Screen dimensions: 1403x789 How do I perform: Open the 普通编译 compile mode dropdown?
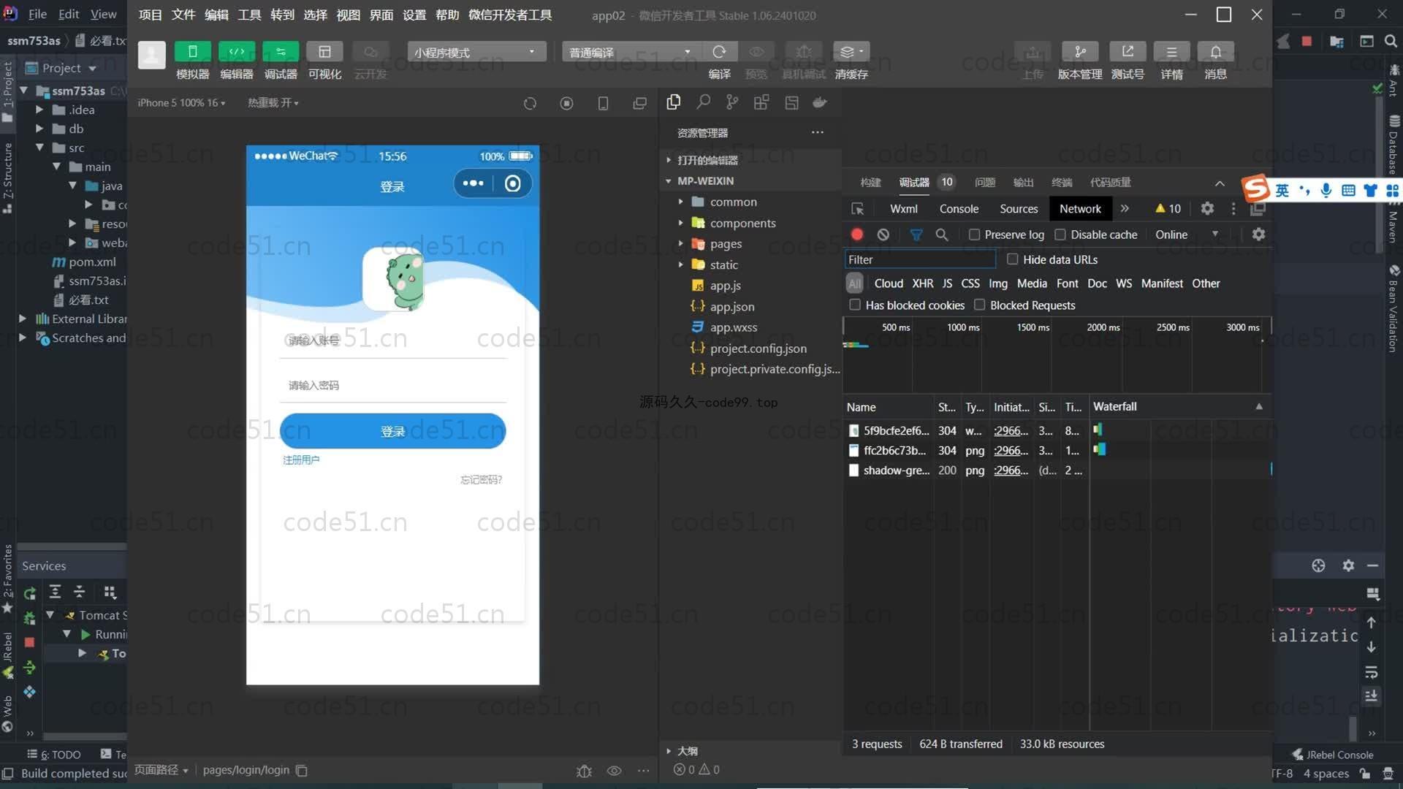[631, 52]
